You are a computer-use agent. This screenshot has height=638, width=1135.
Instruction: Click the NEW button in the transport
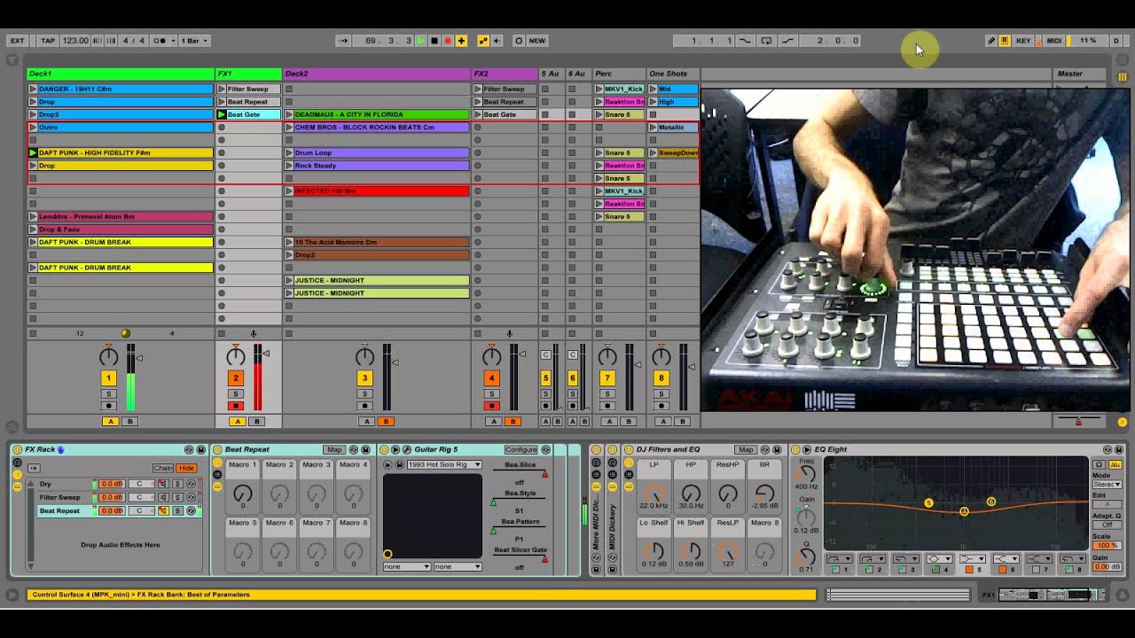(537, 41)
